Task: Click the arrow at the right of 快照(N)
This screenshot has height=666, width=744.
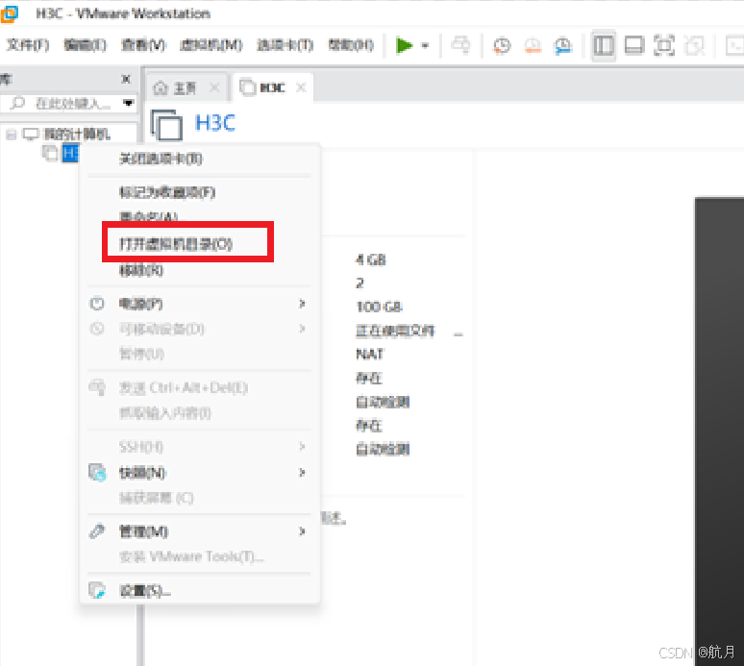Action: 302,473
